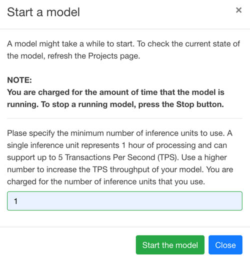Click the inference units description paragraph
The height and width of the screenshot is (258, 250).
pos(120,157)
